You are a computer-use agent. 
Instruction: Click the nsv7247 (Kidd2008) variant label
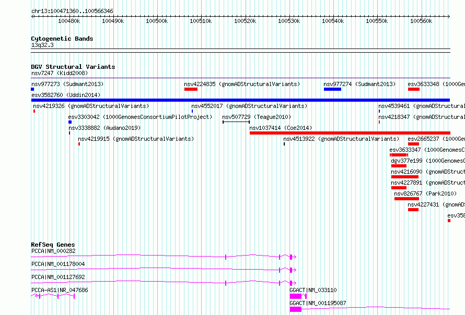(x=60, y=73)
